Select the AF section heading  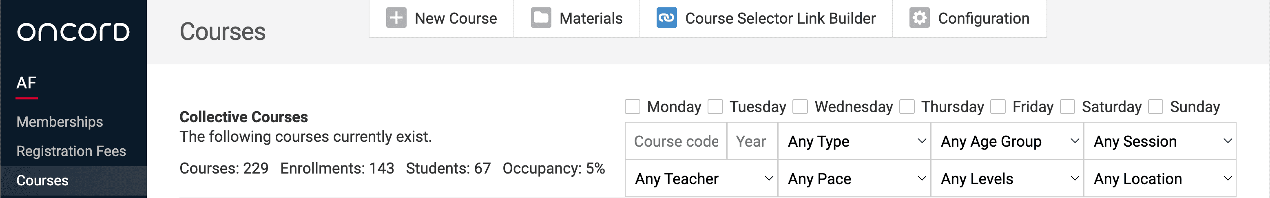point(27,83)
